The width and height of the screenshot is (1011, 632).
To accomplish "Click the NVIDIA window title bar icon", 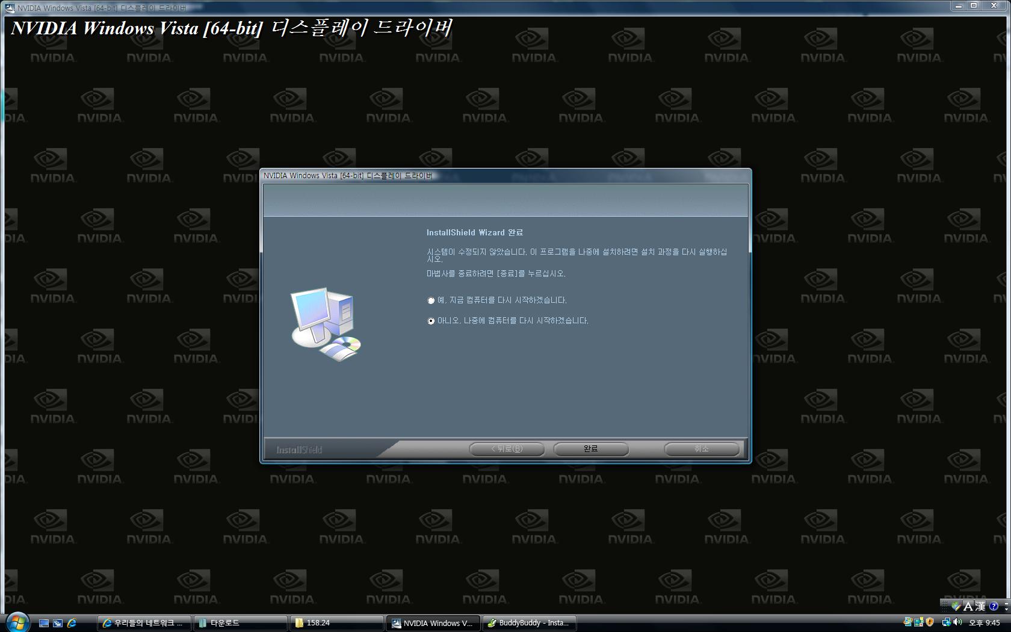I will [10, 8].
